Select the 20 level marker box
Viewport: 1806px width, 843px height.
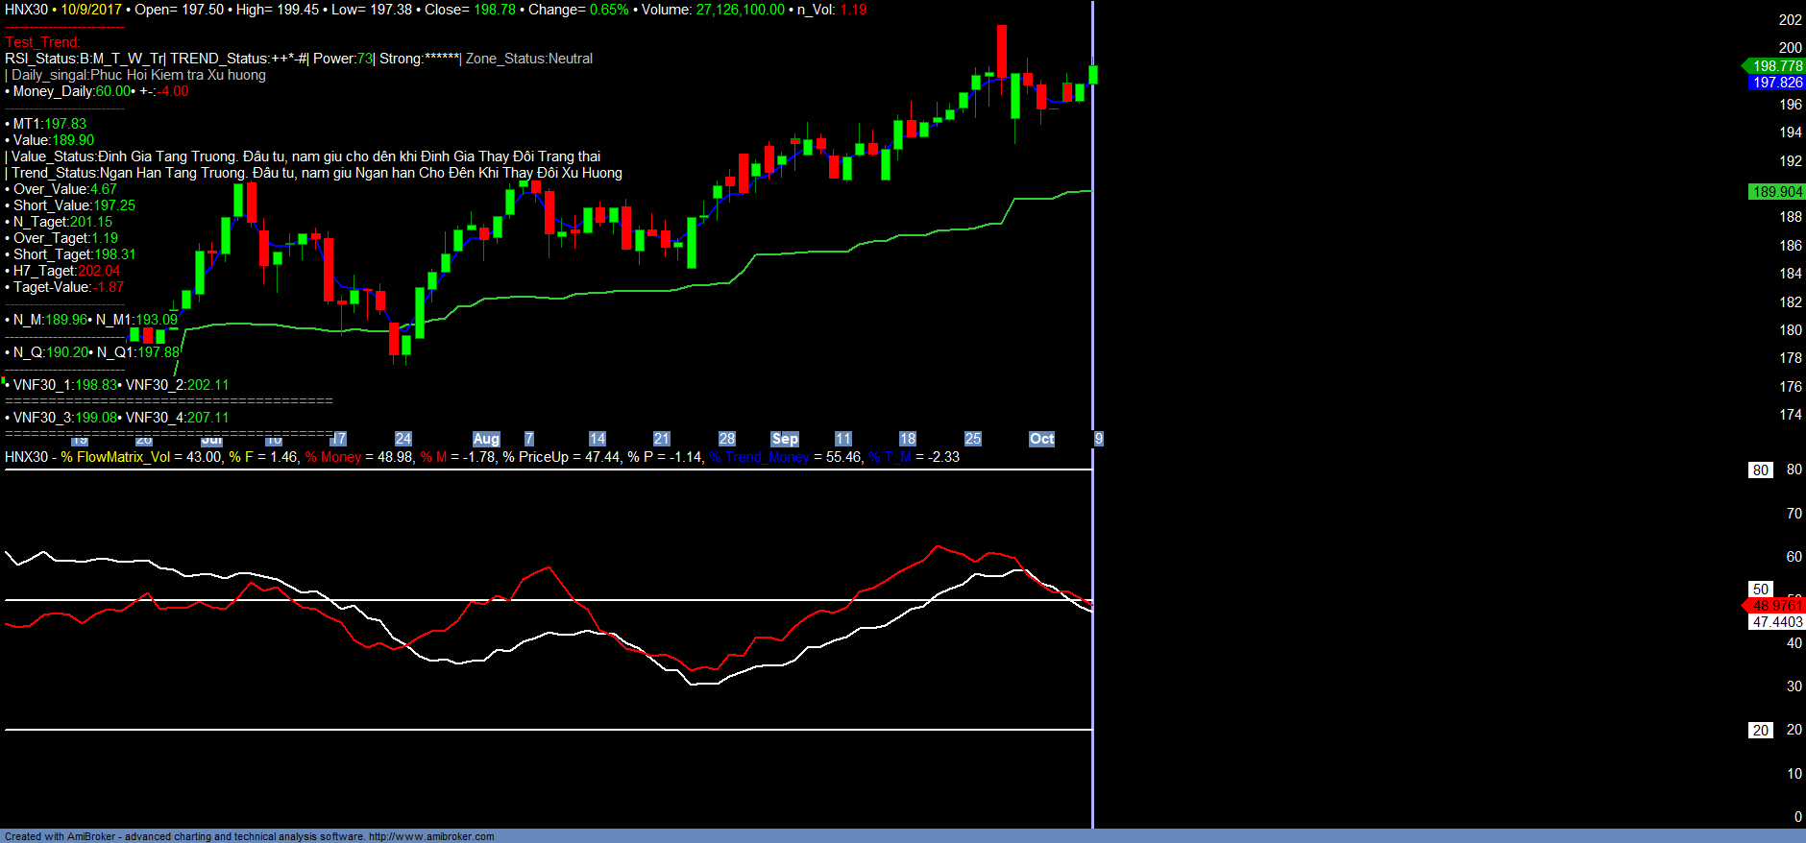1760,731
